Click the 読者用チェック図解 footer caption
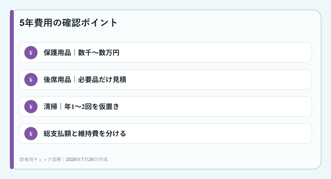Screen dimensions: 331x179 (x=40, y=159)
